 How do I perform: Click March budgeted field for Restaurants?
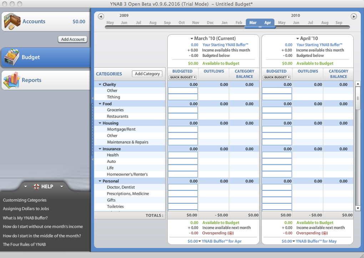point(183,116)
